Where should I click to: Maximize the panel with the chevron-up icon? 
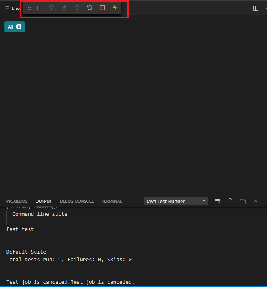click(255, 202)
